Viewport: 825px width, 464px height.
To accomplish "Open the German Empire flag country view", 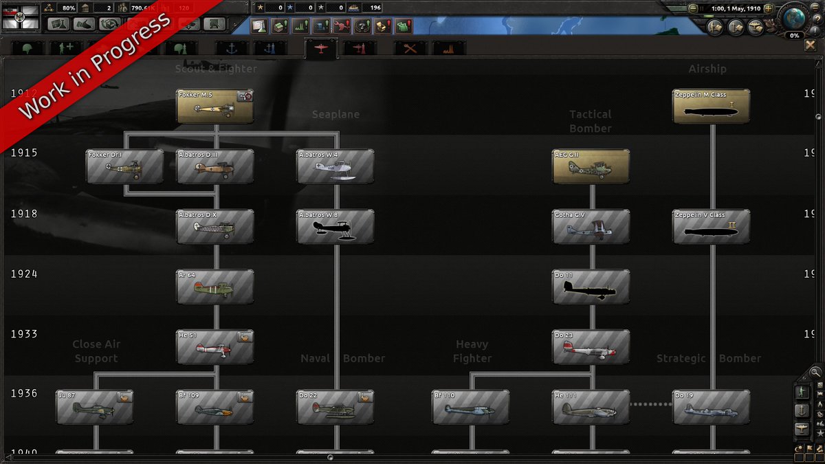I will [x=21, y=18].
